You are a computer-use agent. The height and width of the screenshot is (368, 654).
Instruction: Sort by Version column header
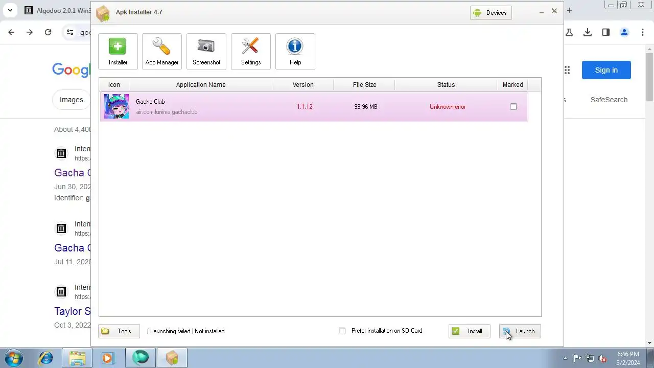click(303, 85)
